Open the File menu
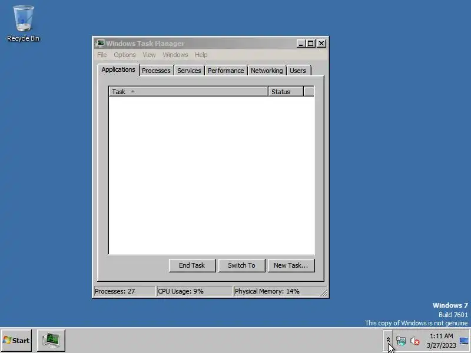Screen dimensions: 471x353 (x=102, y=55)
